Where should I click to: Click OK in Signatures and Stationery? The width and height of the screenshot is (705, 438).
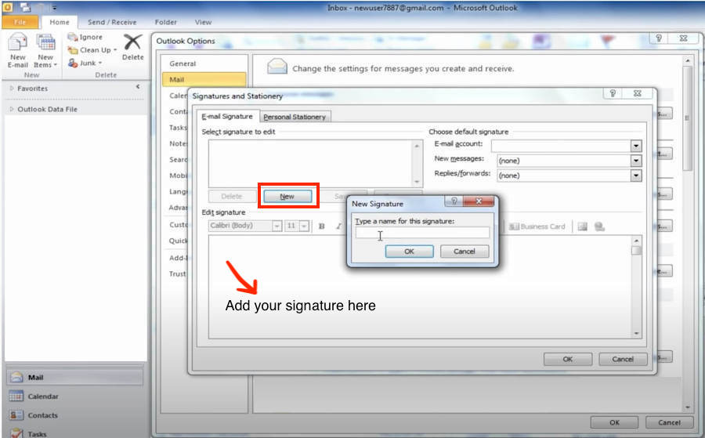click(568, 359)
